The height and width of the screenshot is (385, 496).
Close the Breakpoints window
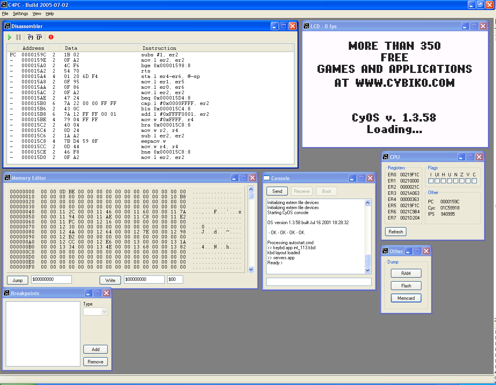point(107,293)
